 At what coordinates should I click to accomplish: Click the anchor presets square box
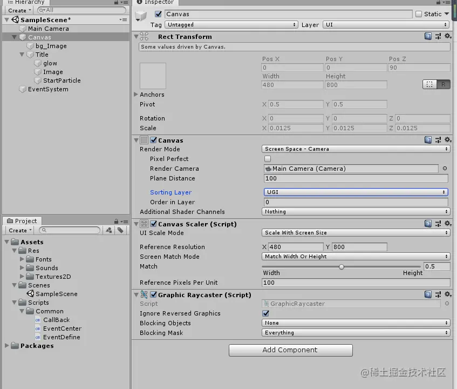(x=153, y=76)
